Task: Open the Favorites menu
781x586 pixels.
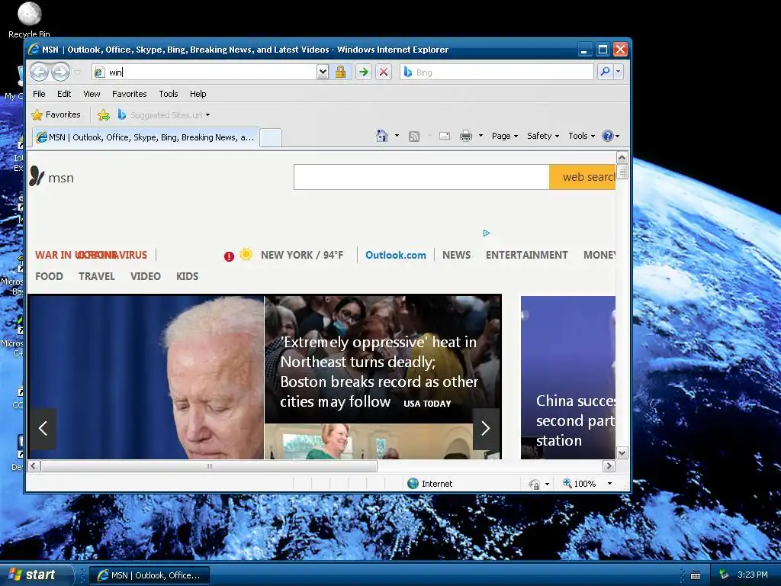Action: [x=130, y=94]
